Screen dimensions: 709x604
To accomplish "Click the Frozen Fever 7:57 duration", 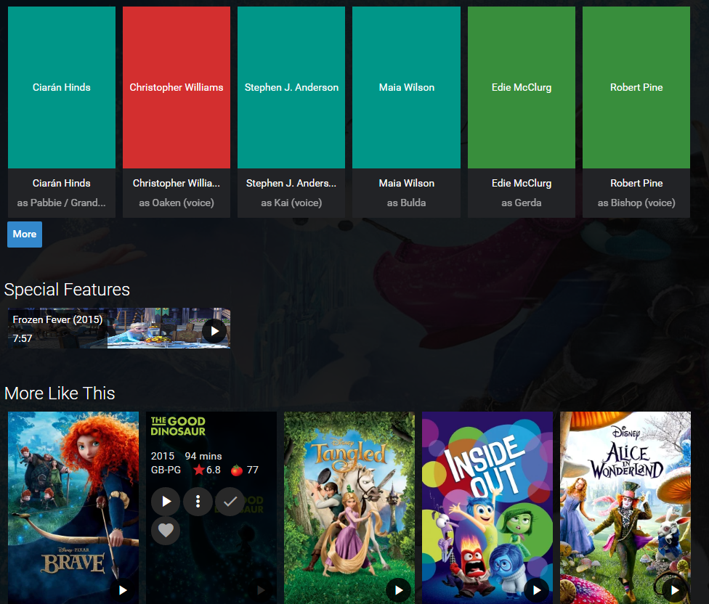I will pyautogui.click(x=22, y=339).
